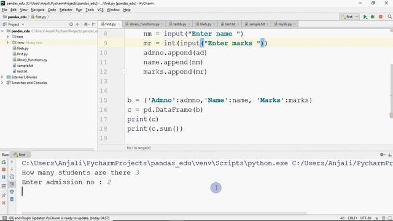Image resolution: width=393 pixels, height=221 pixels.
Task: Expand Scratches and Consoles node
Action: pyautogui.click(x=2, y=83)
